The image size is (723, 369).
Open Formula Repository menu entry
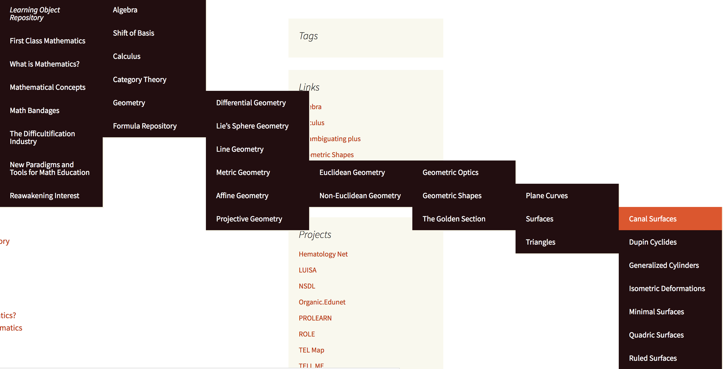pos(144,126)
